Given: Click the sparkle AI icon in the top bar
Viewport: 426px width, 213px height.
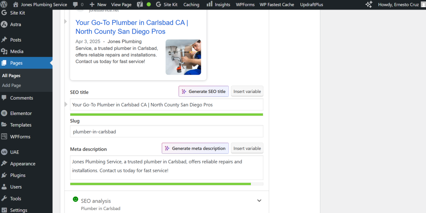Looking at the screenshot, I should [369, 5].
